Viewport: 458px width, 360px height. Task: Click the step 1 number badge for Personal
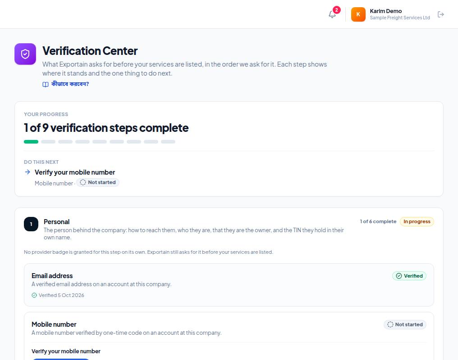[x=31, y=224]
